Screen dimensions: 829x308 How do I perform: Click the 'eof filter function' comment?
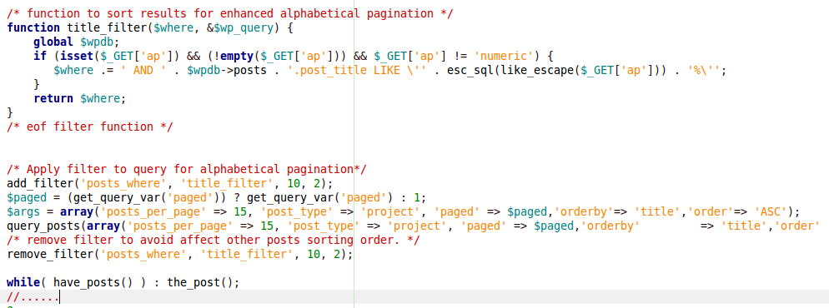(90, 127)
